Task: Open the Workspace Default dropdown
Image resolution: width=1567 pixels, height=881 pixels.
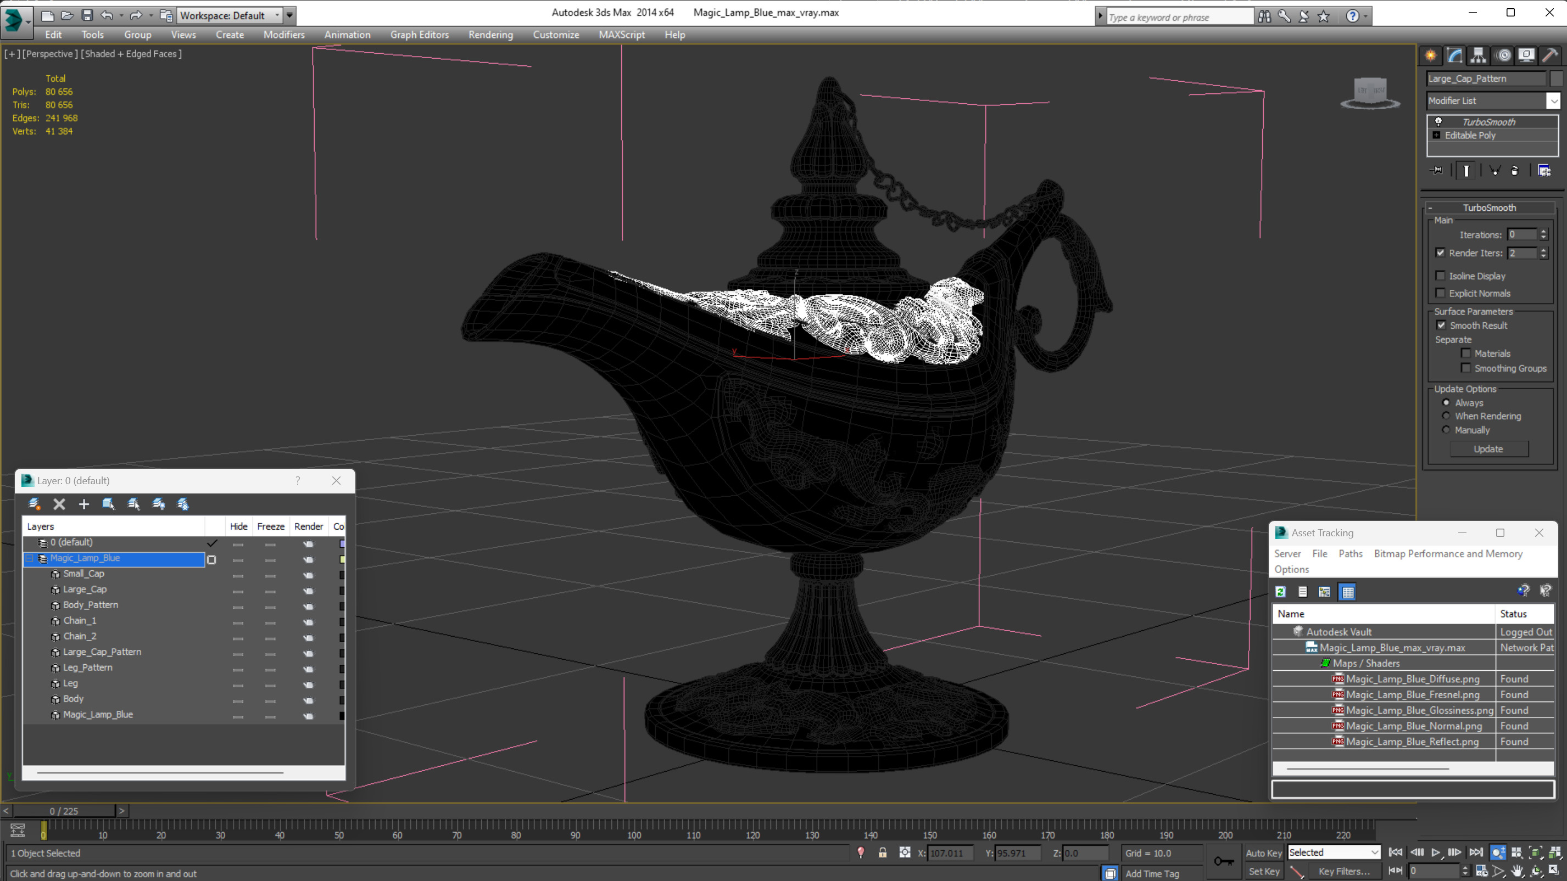Action: pos(277,15)
